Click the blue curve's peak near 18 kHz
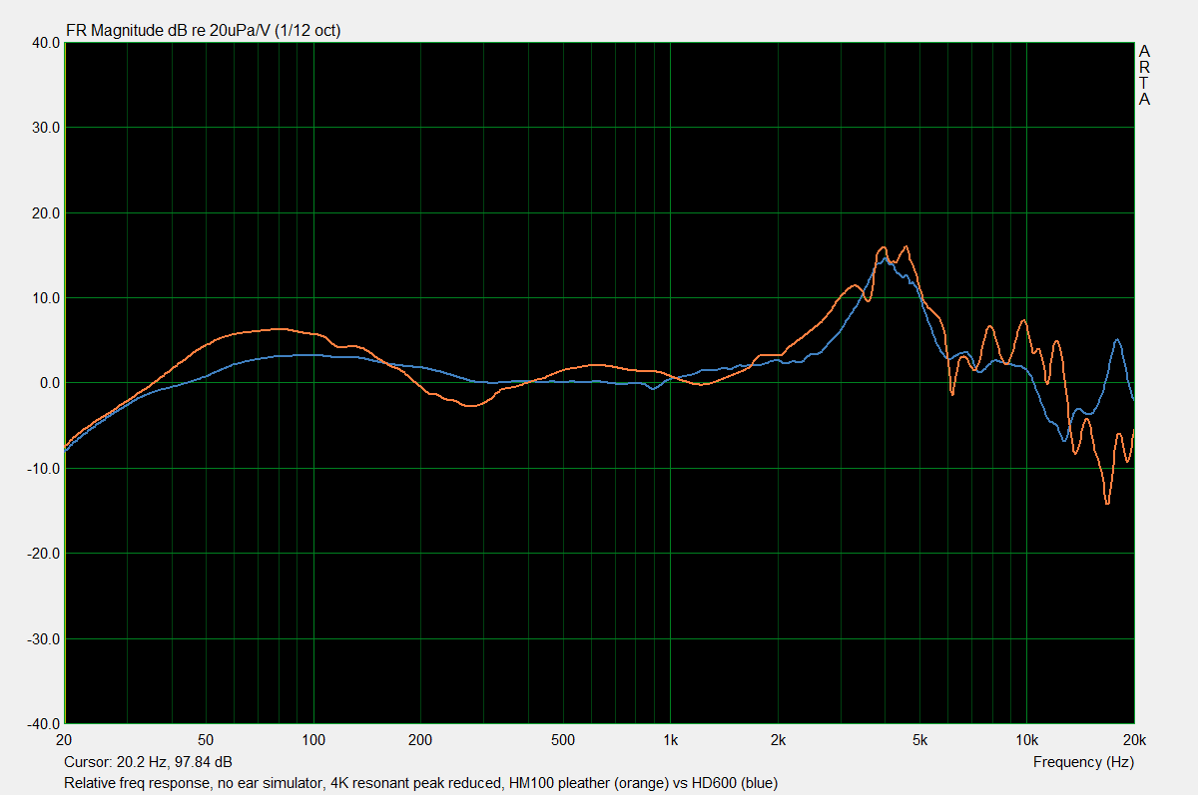This screenshot has width=1198, height=795. click(1117, 340)
